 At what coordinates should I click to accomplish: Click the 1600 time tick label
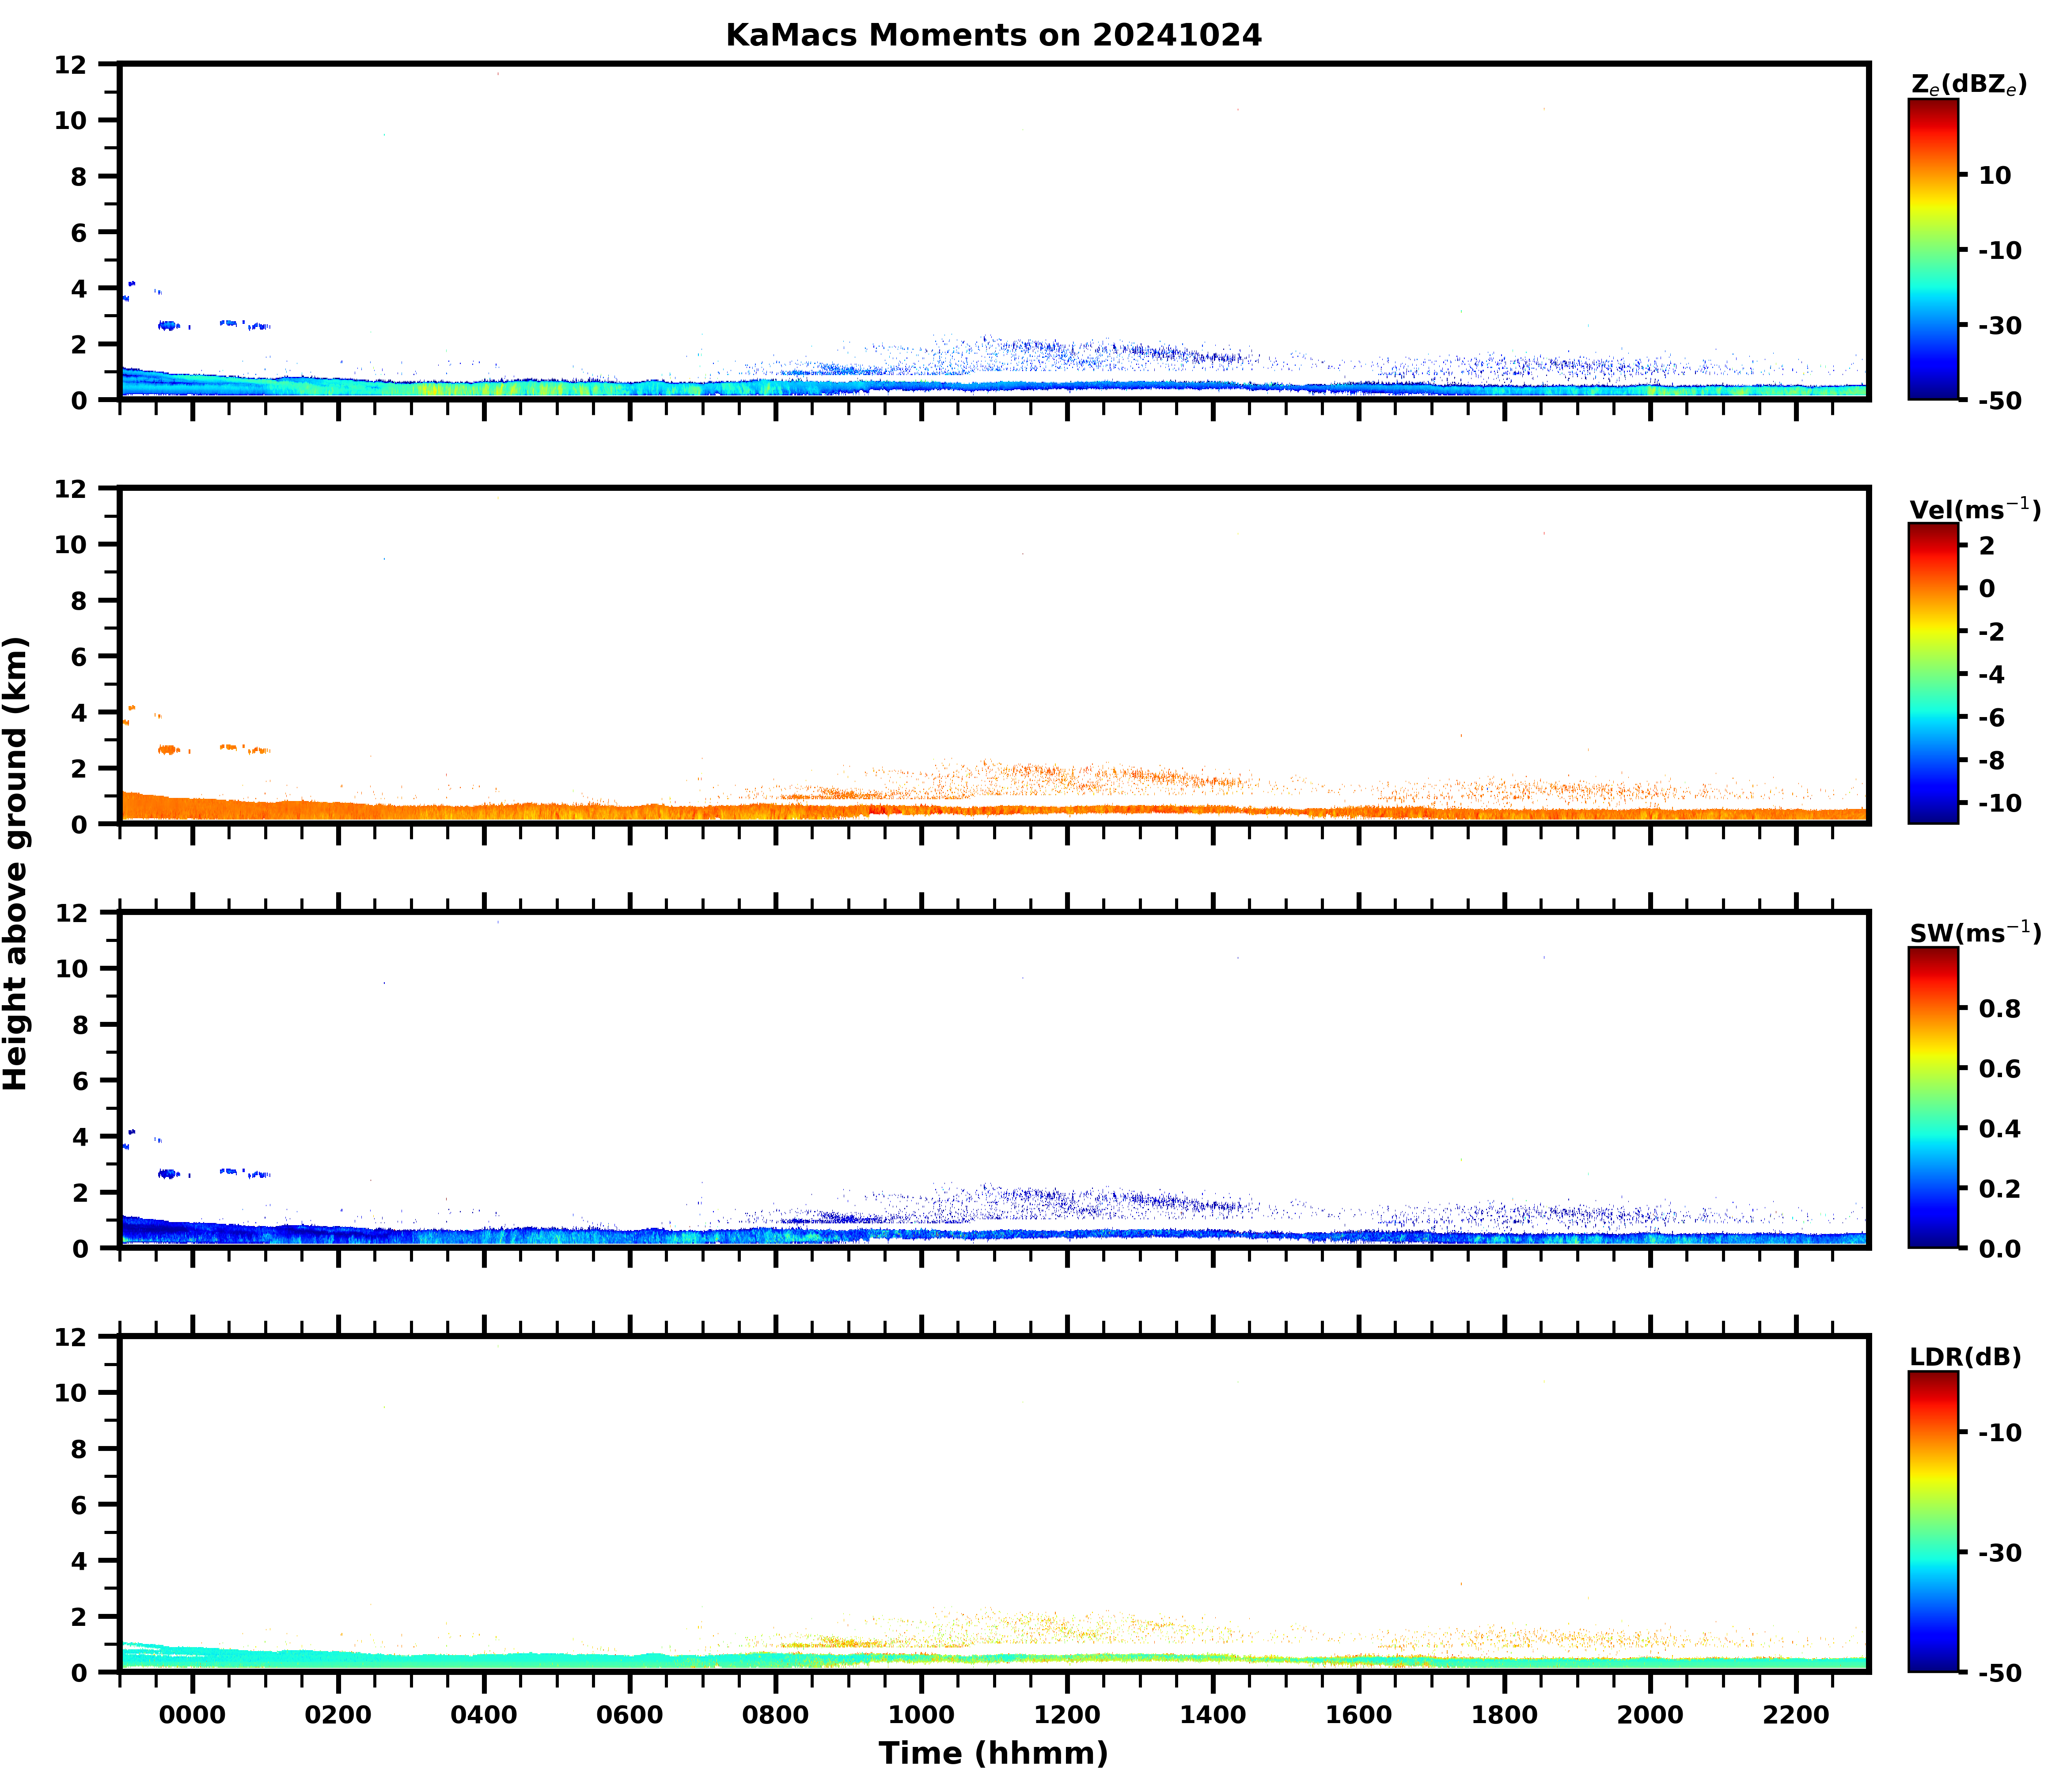point(1358,1715)
